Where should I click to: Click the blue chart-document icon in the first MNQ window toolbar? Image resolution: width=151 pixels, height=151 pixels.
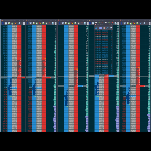pyautogui.click(x=85, y=23)
